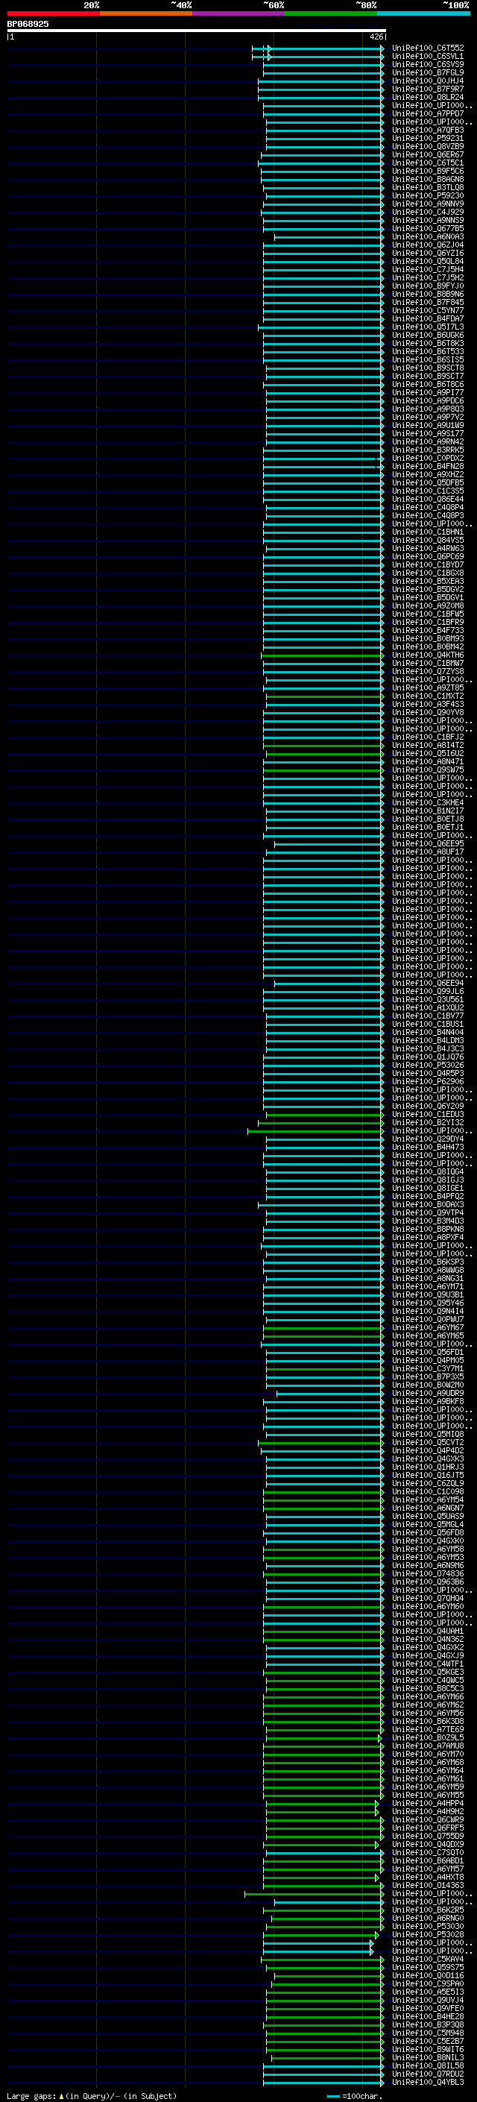The width and height of the screenshot is (477, 2102).
Task: Select the query name BP068925
Action: [x=28, y=24]
